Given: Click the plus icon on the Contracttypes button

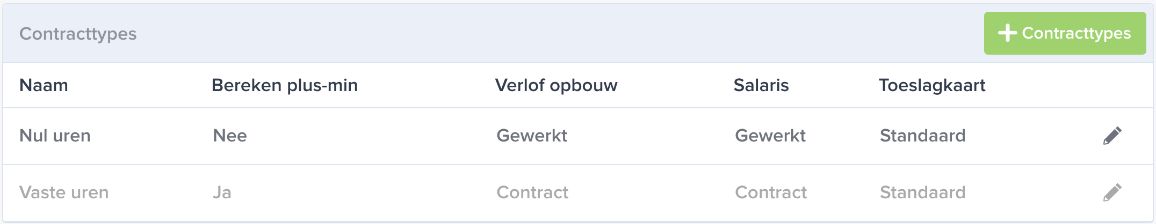Looking at the screenshot, I should 1007,33.
